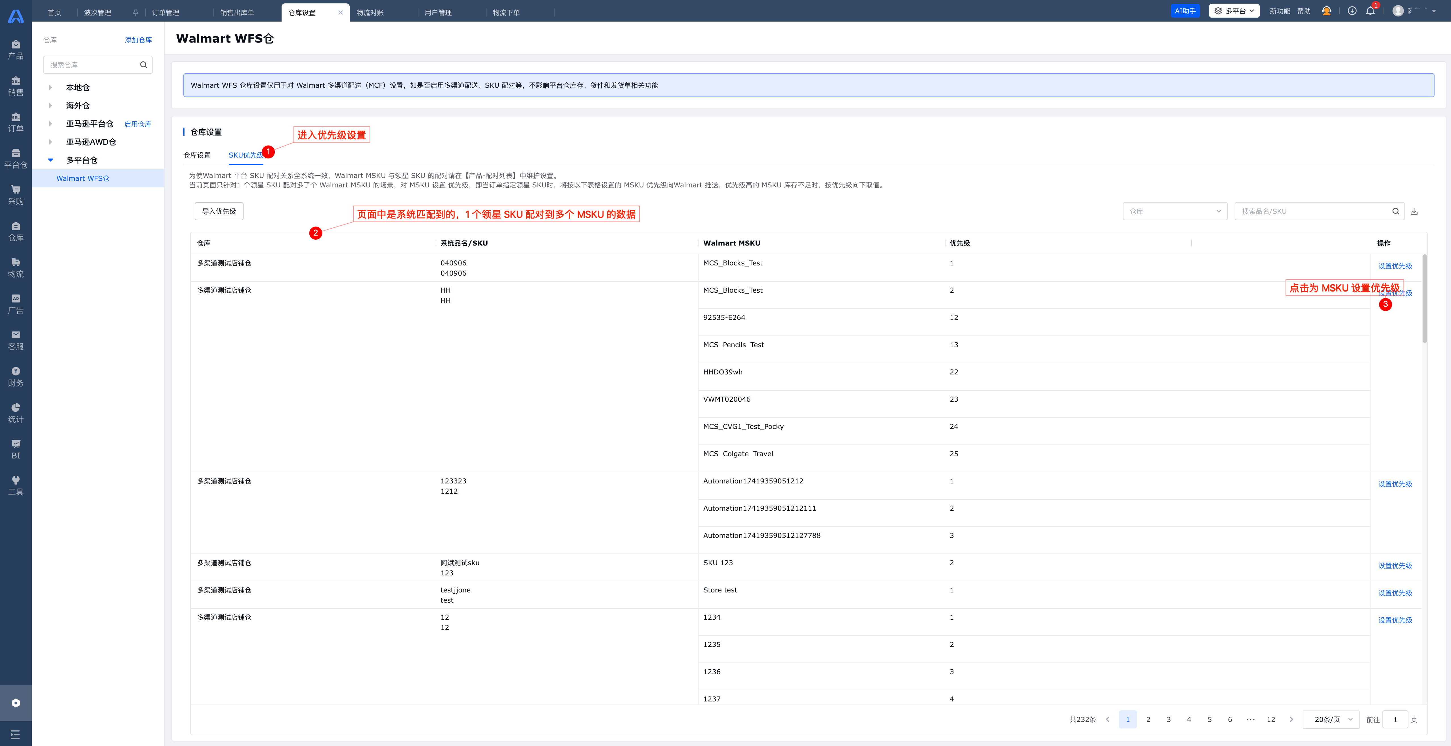This screenshot has height=746, width=1451.
Task: Open the 仓库 filter dropdown
Action: click(x=1175, y=211)
